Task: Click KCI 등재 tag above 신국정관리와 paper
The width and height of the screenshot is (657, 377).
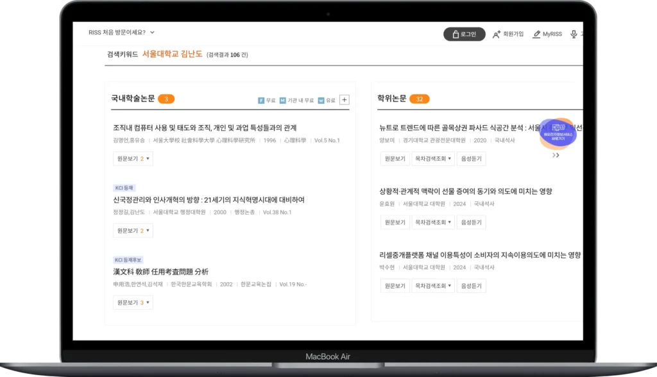Action: 124,188
